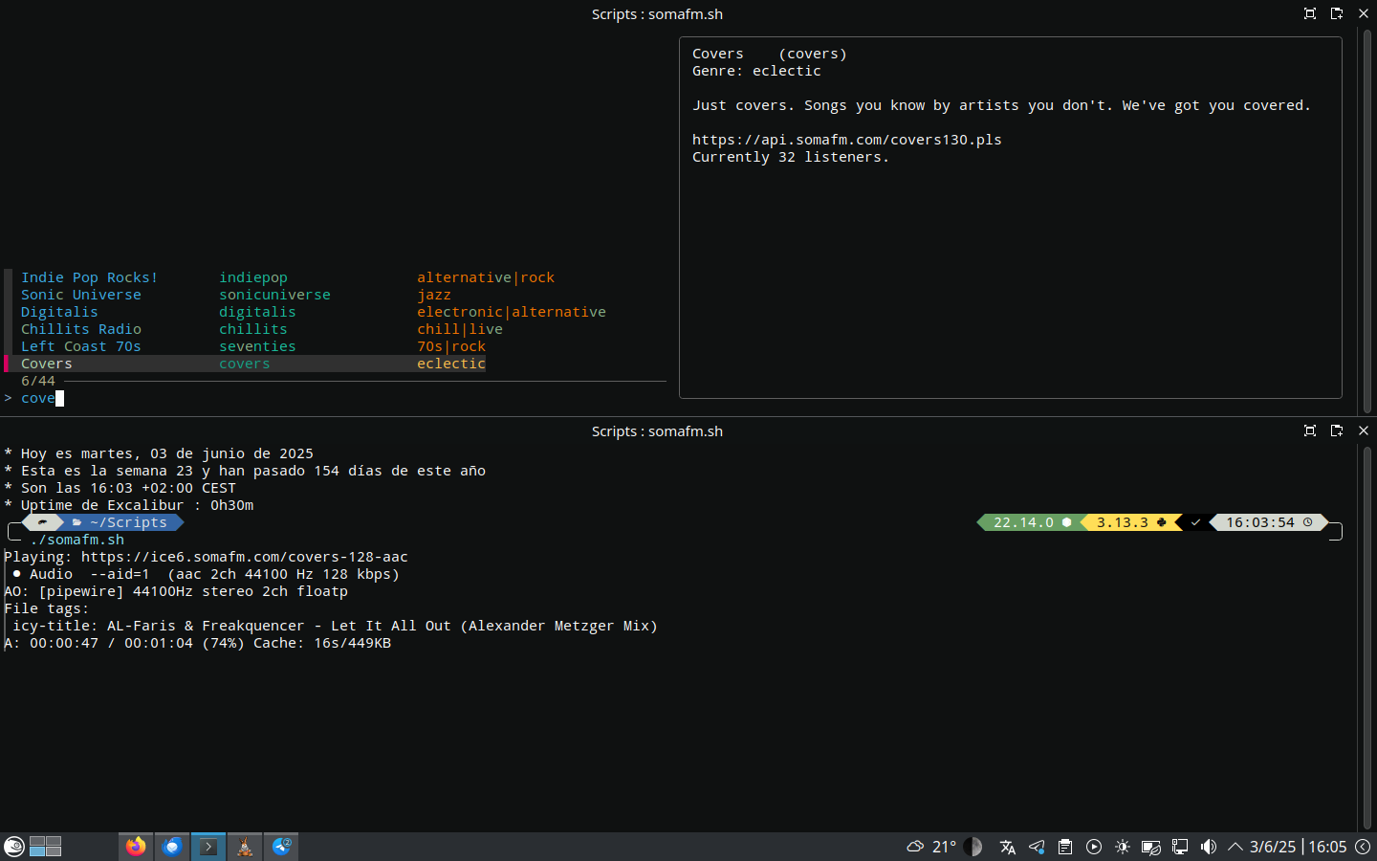The width and height of the screenshot is (1377, 861).
Task: Click the 6/44 match counter
Action: point(38,381)
